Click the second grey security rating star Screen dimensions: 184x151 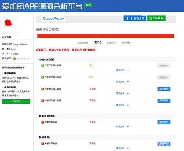pos(18,59)
